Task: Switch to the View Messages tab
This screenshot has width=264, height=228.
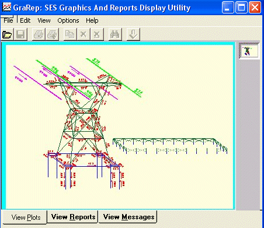Action: (128, 217)
